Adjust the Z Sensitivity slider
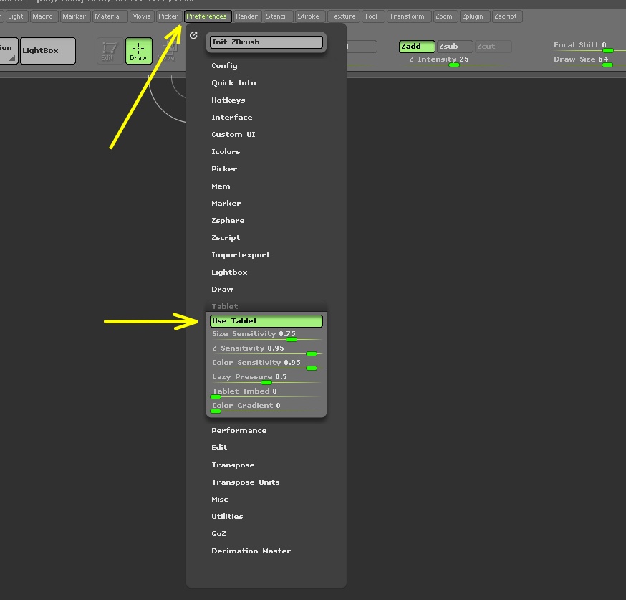The height and width of the screenshot is (600, 626). (266, 350)
